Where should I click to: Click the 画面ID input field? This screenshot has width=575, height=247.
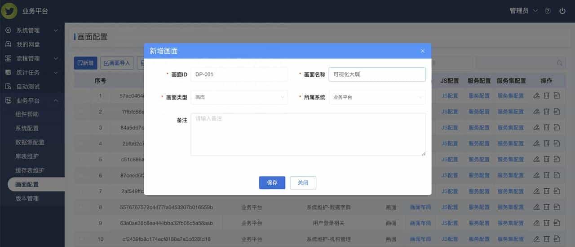click(239, 74)
